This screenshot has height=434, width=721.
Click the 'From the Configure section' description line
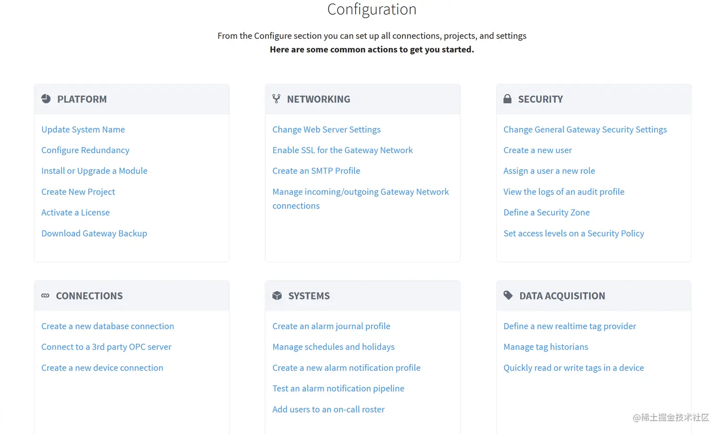pos(372,36)
